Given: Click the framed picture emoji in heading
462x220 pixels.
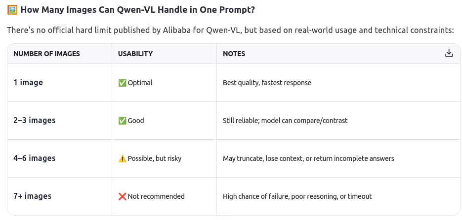Looking at the screenshot, I should (12, 10).
